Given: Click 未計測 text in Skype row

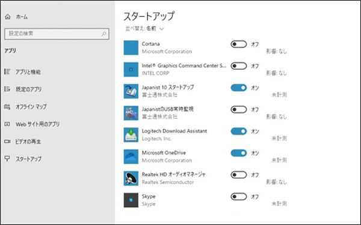Looking at the screenshot, I should click(279, 203).
